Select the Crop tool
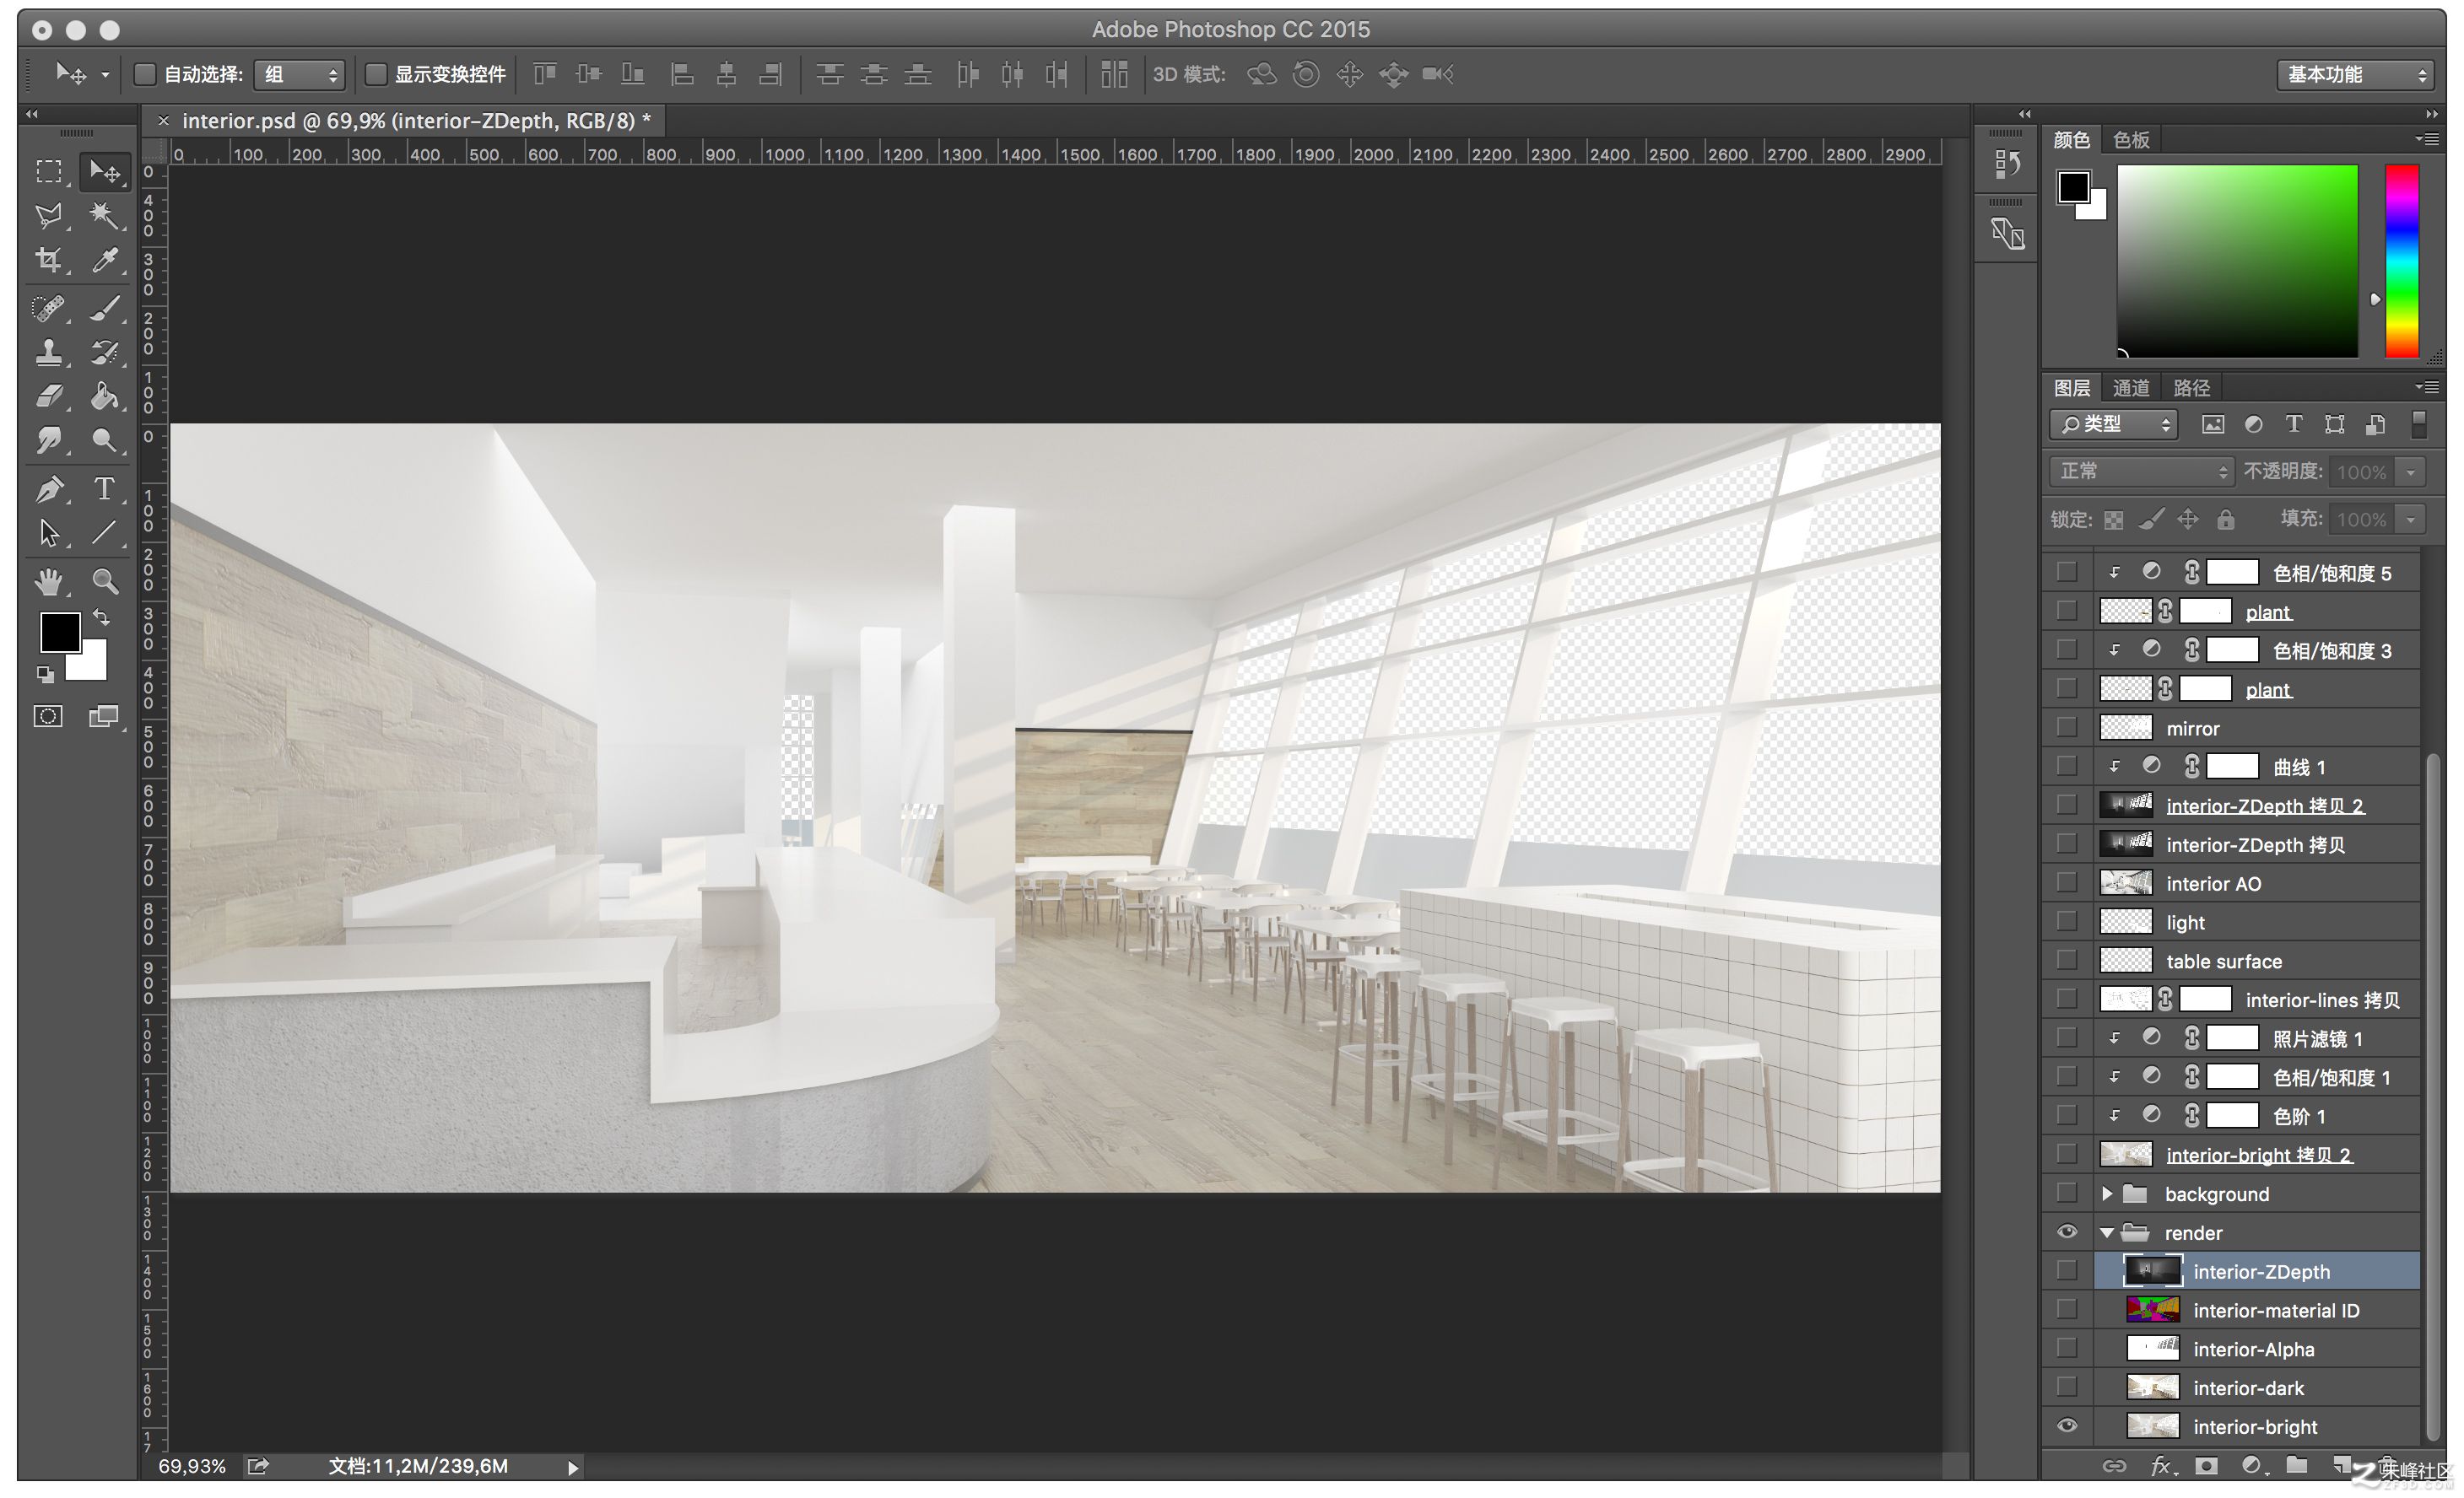 pos(48,260)
